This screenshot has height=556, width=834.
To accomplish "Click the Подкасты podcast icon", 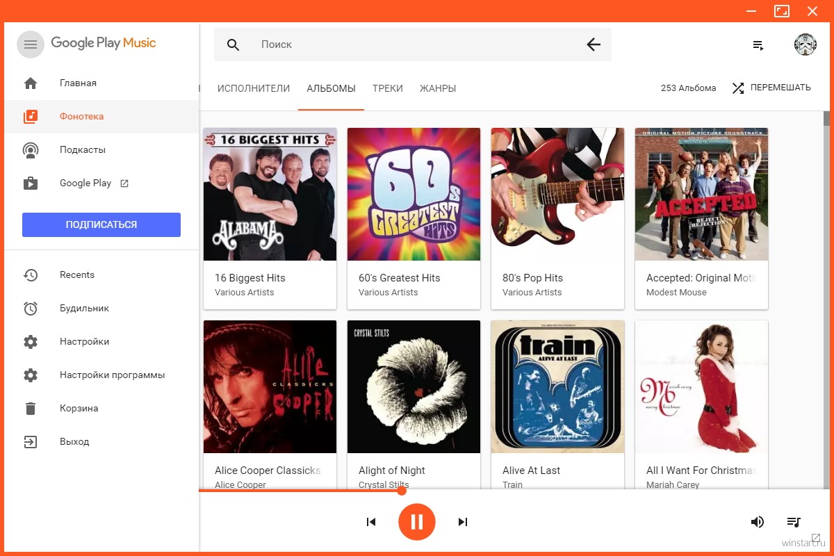I will point(31,150).
